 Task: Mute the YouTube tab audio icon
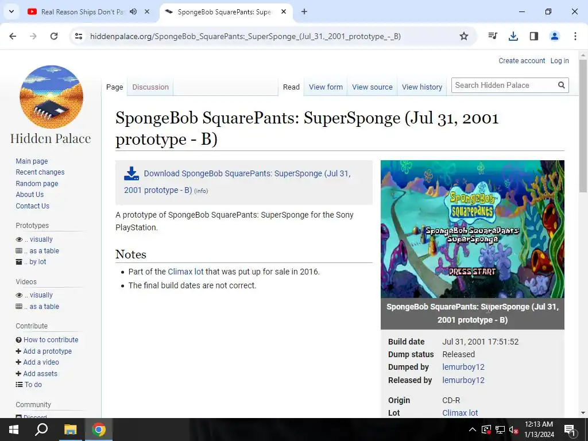coord(133,11)
